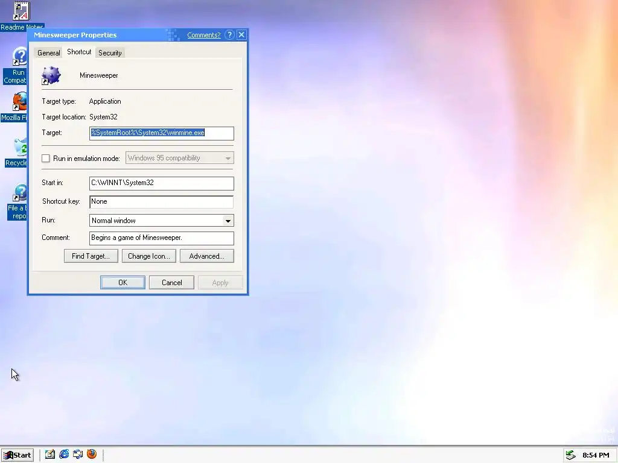Close the Minesweeper Properties dialog

(241, 34)
